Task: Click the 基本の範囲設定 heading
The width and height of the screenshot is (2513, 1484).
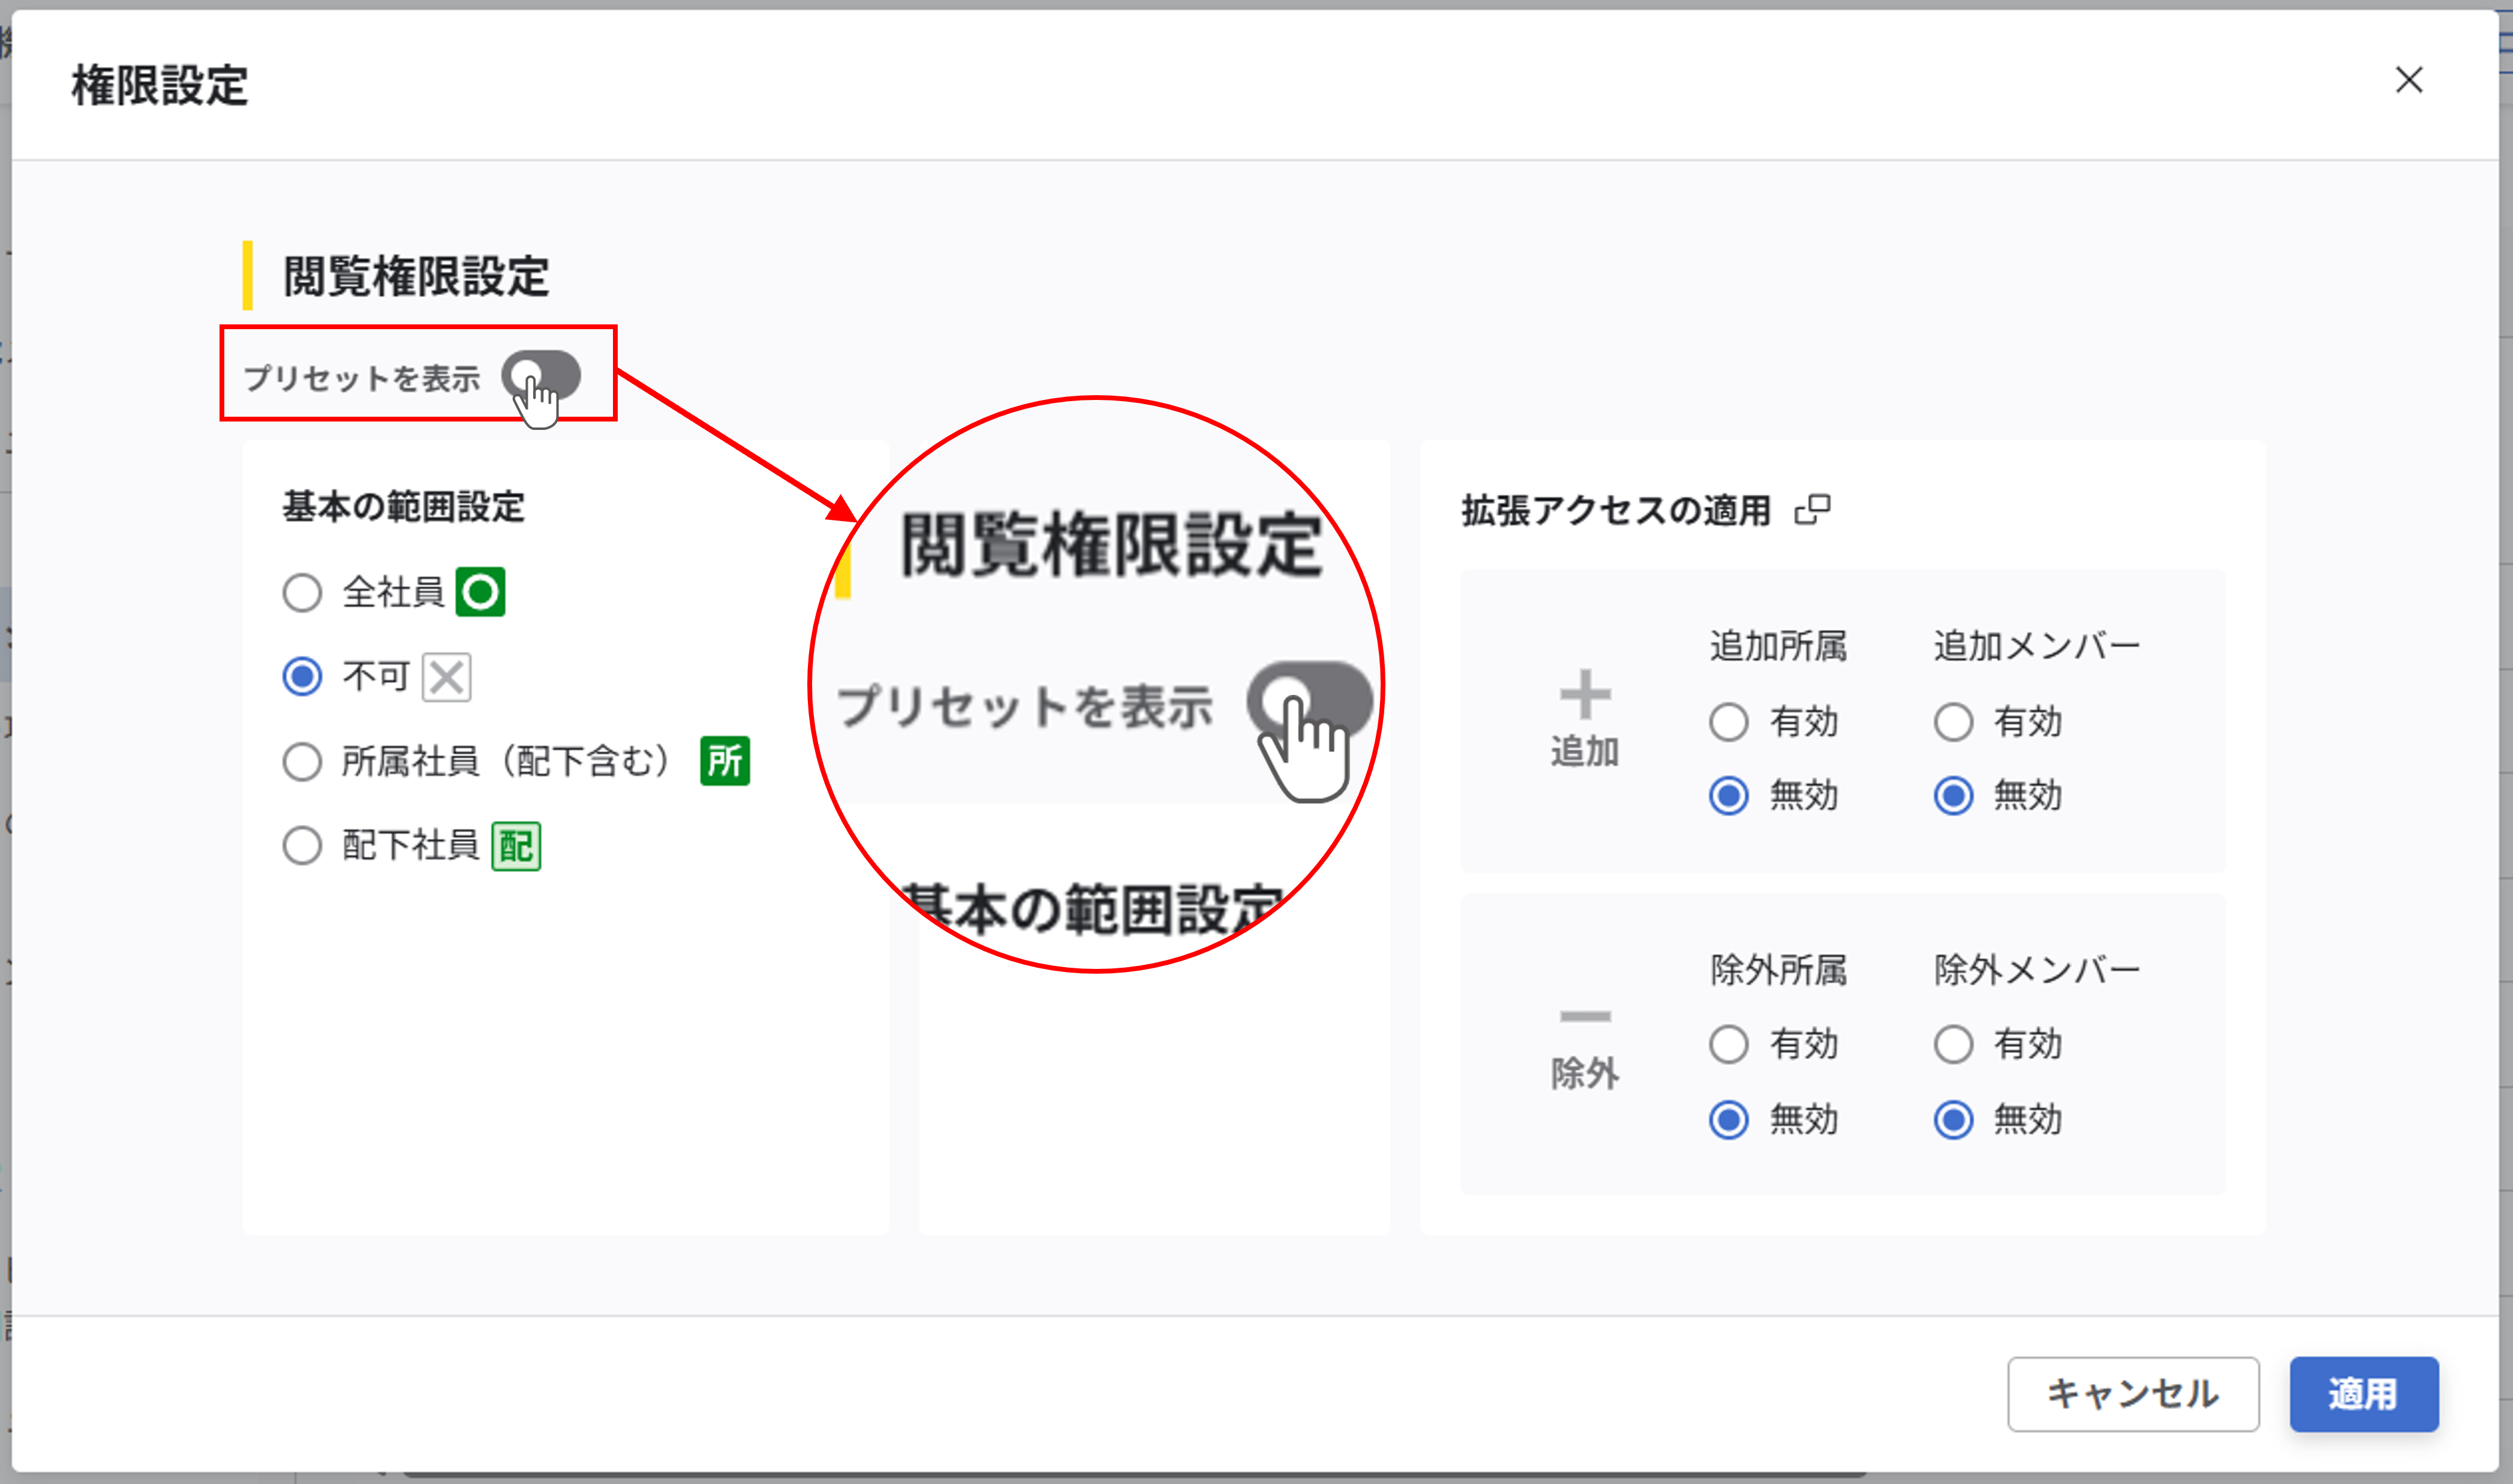Action: coord(403,507)
